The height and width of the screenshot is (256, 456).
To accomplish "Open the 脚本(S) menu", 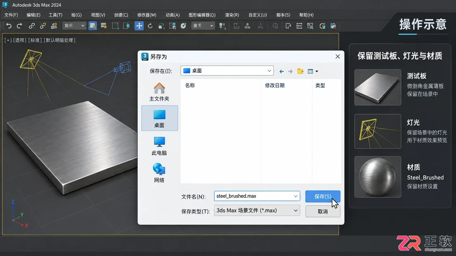I will point(283,15).
